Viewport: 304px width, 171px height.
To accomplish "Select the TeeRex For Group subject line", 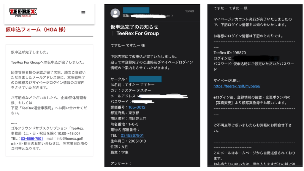I will click(x=138, y=33).
